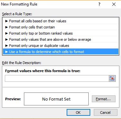Choose Format only values above or below average
Image resolution: width=121 pixels, height=119 pixels.
60,39
